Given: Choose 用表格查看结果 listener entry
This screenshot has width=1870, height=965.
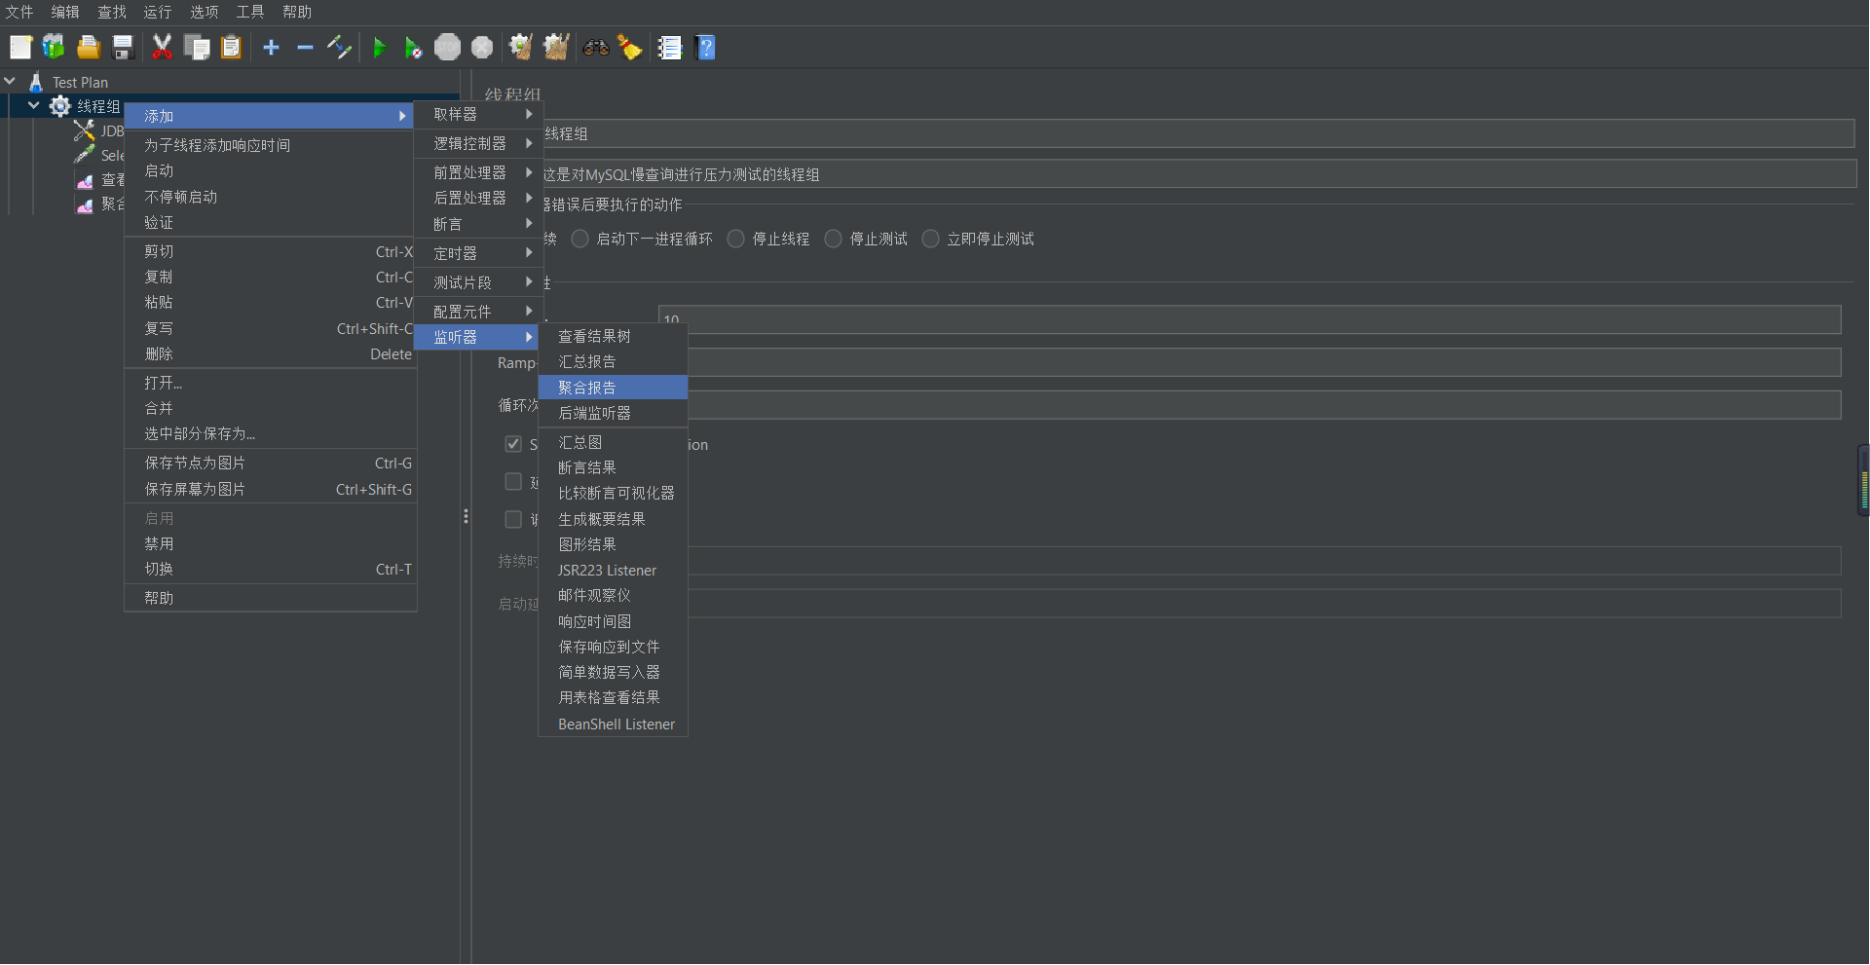Looking at the screenshot, I should tap(613, 697).
